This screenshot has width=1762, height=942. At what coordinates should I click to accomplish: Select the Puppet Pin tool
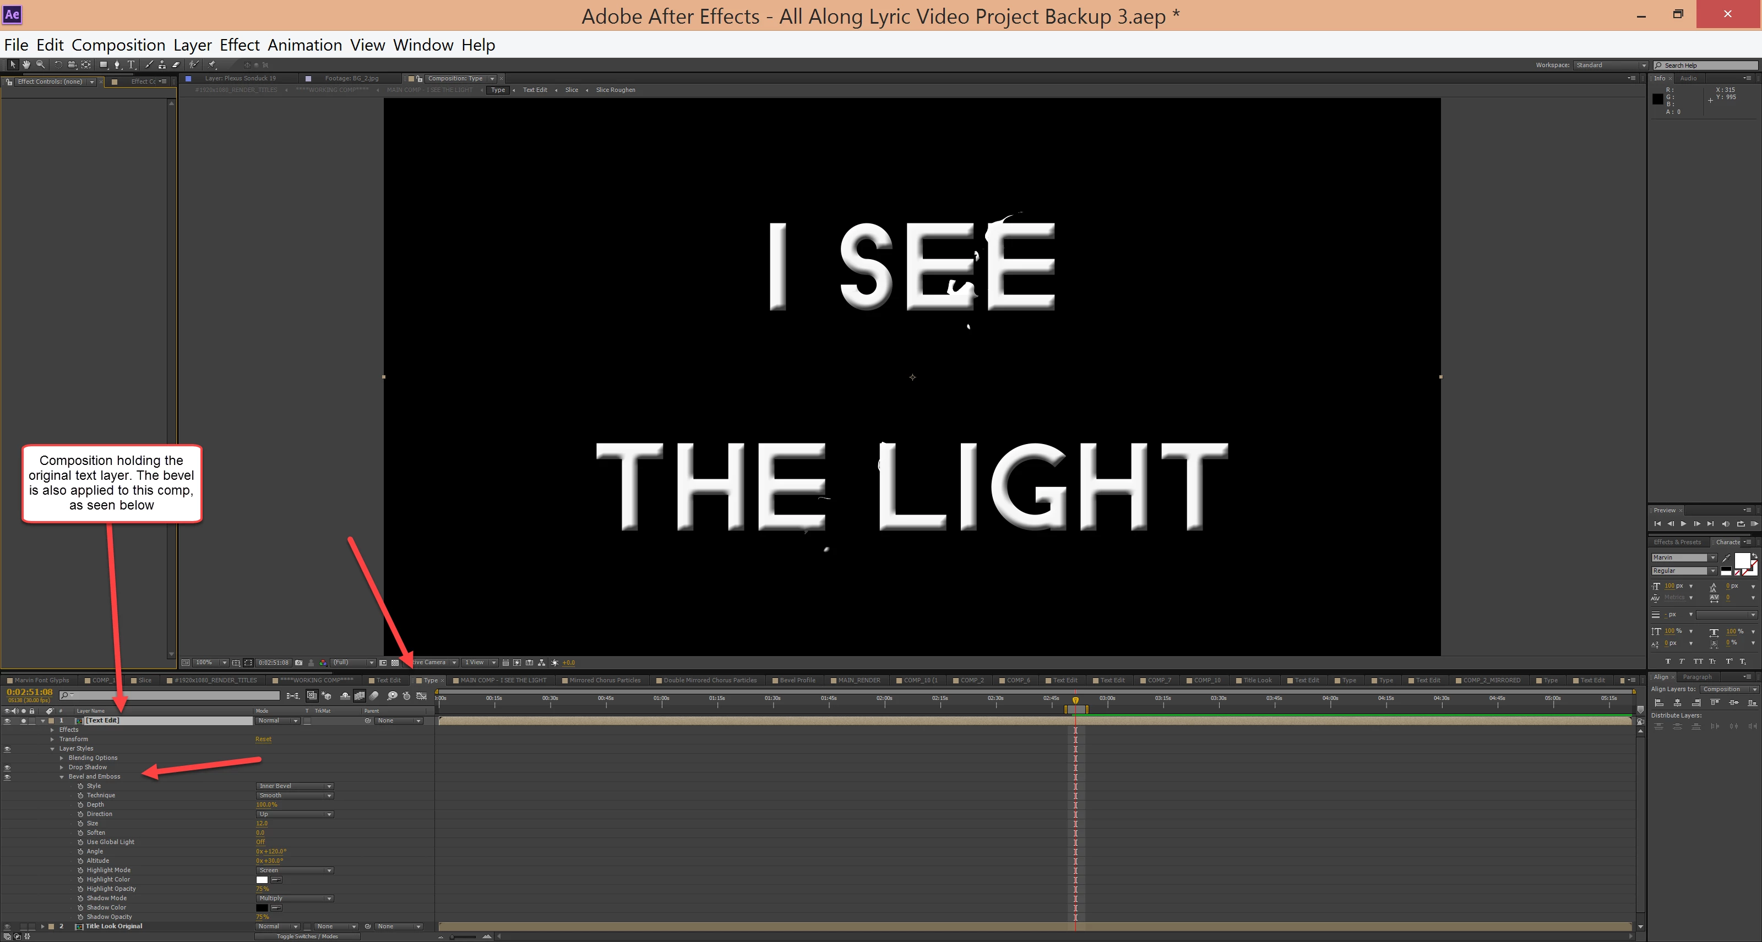click(212, 65)
